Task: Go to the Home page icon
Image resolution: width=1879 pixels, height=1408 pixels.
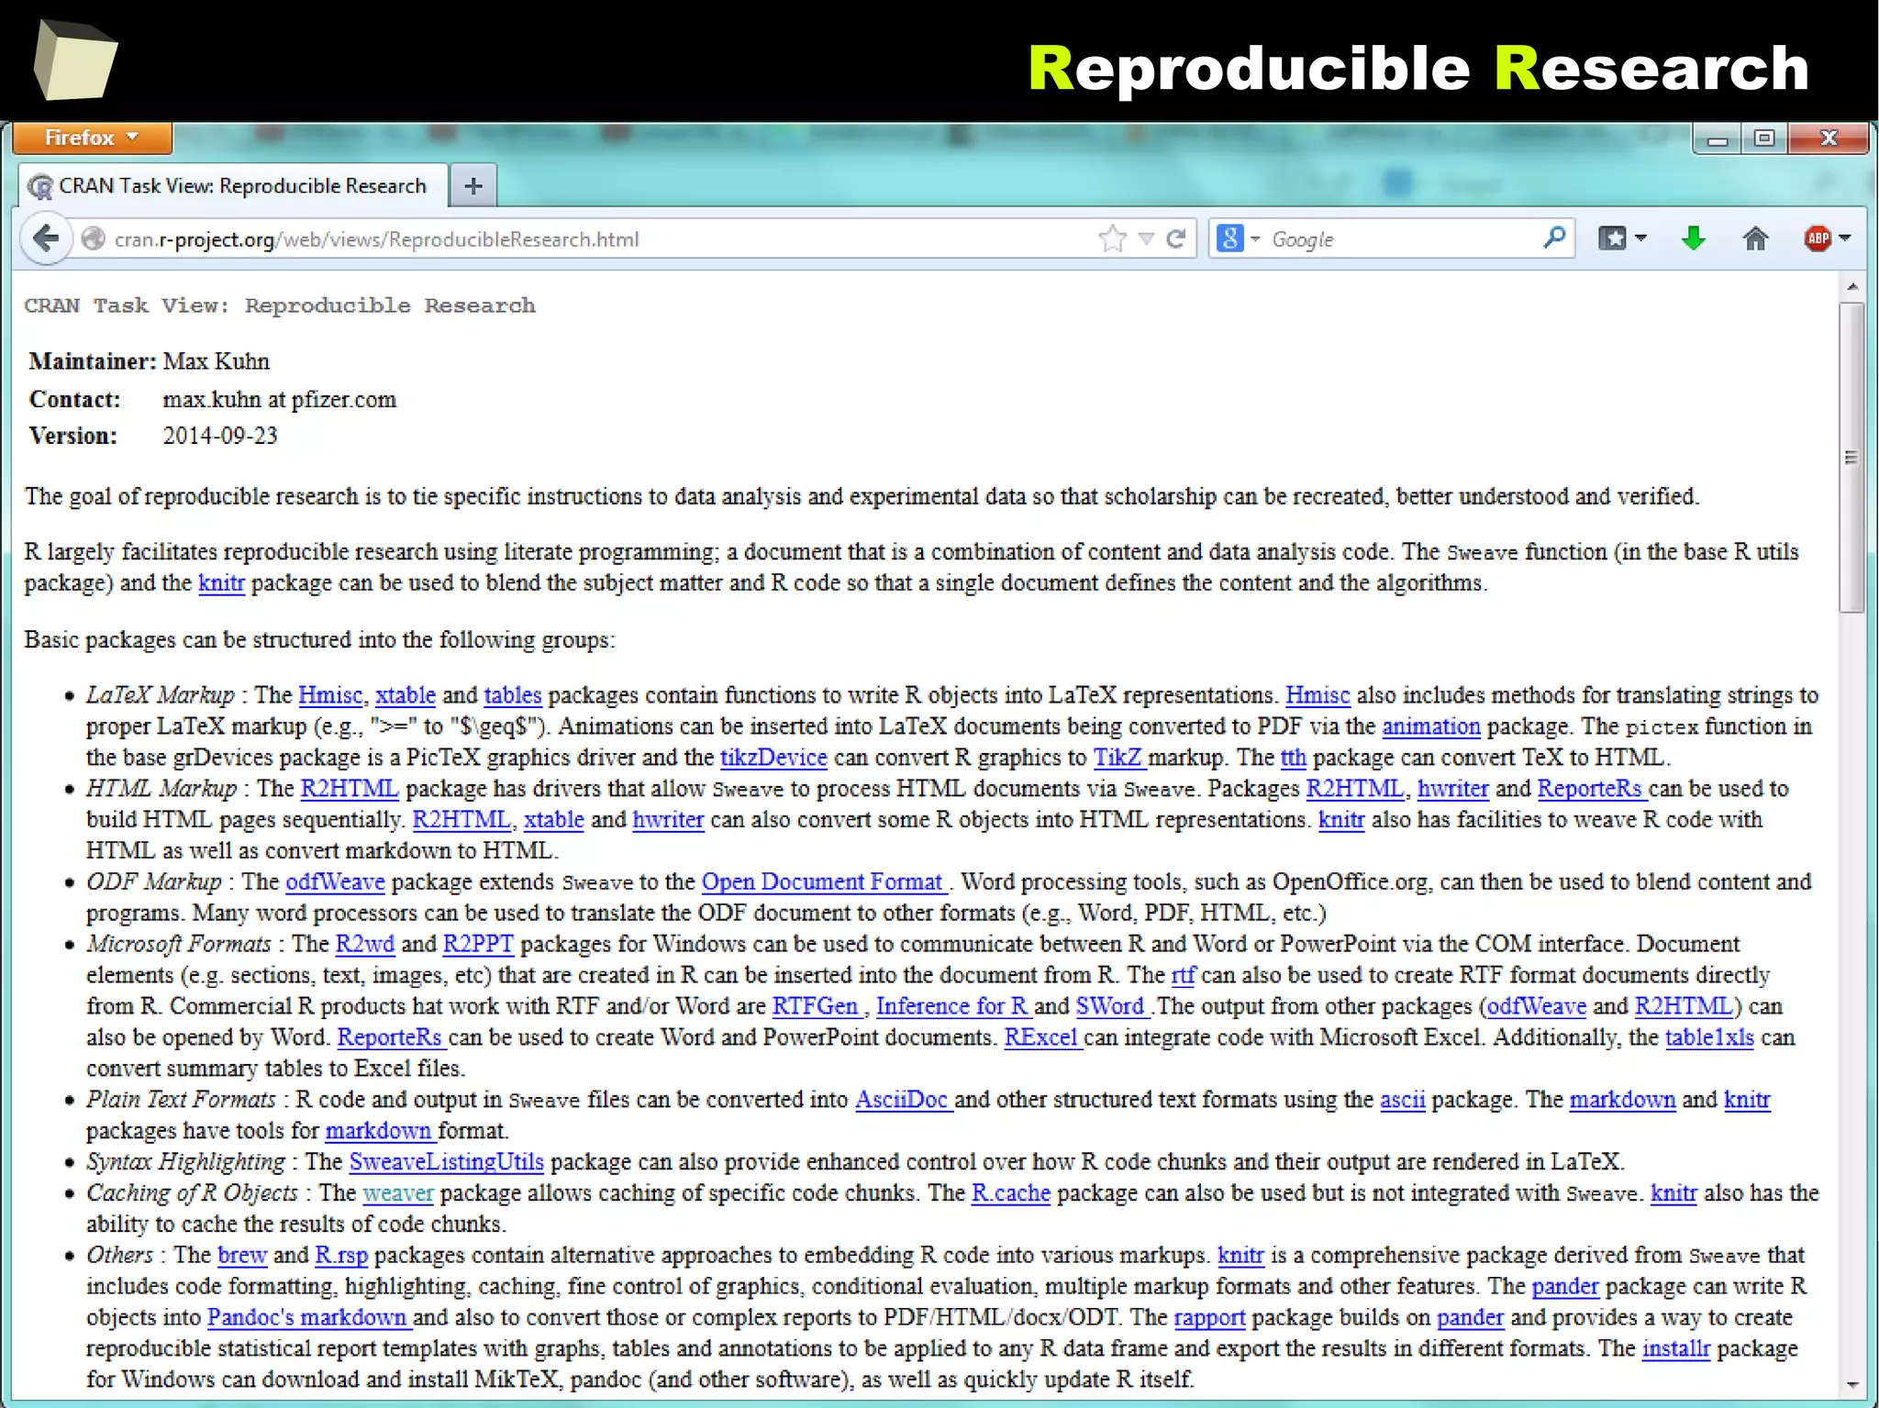Action: tap(1755, 238)
